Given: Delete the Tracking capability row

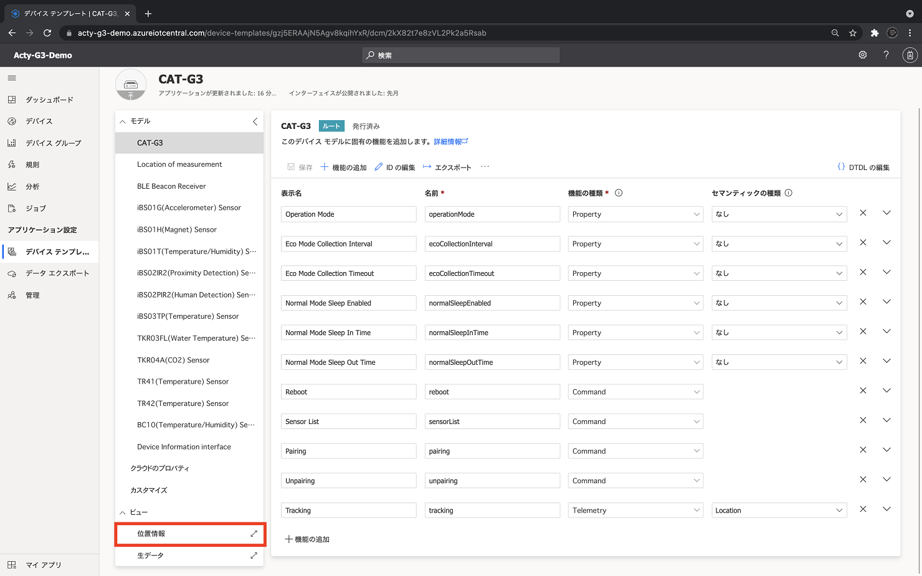Looking at the screenshot, I should 863,509.
